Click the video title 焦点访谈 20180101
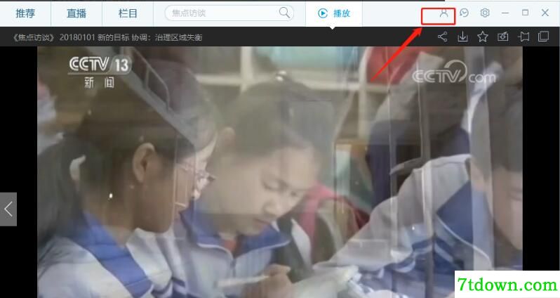Screen dimensions: 560x298 (x=107, y=37)
